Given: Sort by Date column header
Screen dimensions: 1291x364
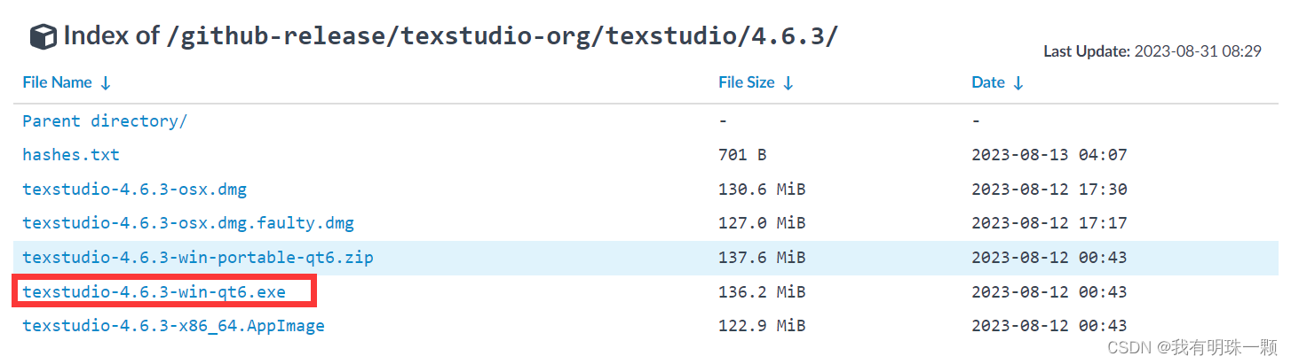Looking at the screenshot, I should (x=997, y=82).
